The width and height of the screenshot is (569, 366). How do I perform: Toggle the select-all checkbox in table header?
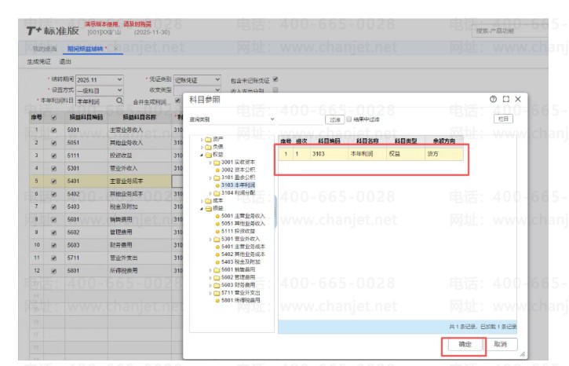click(53, 117)
